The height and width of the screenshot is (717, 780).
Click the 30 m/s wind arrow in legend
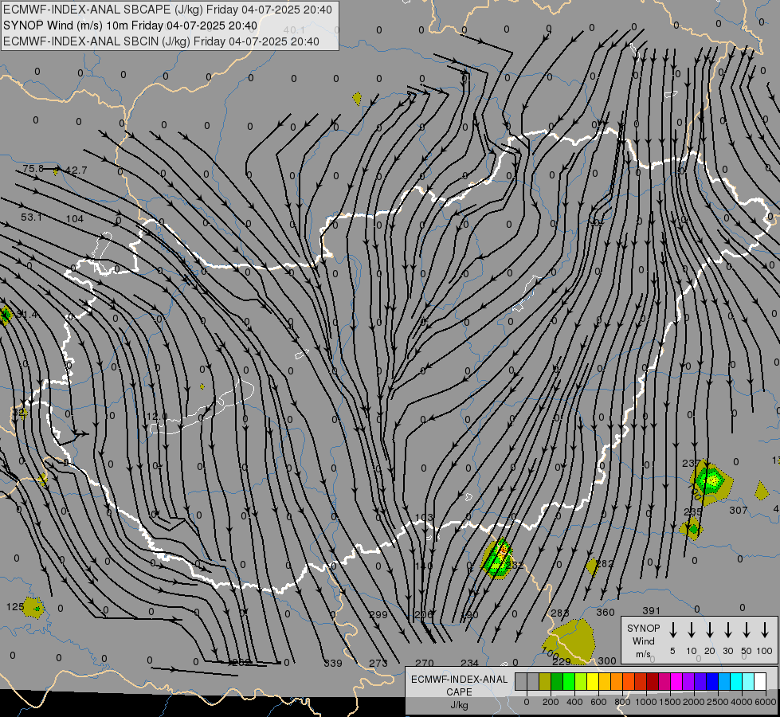pyautogui.click(x=727, y=630)
